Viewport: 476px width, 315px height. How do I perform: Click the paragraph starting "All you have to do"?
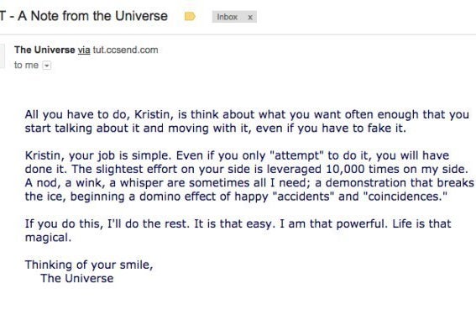[247, 121]
